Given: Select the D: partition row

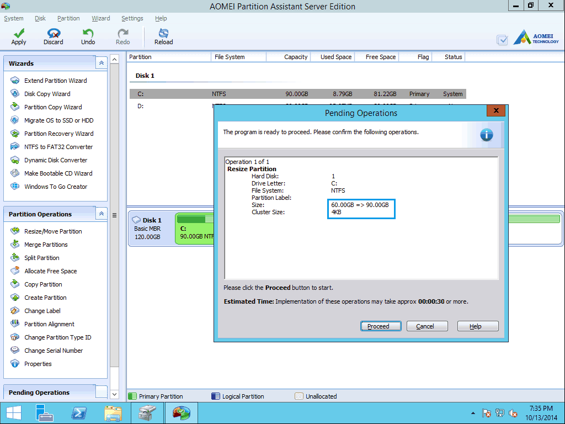Looking at the screenshot, I should coord(172,106).
